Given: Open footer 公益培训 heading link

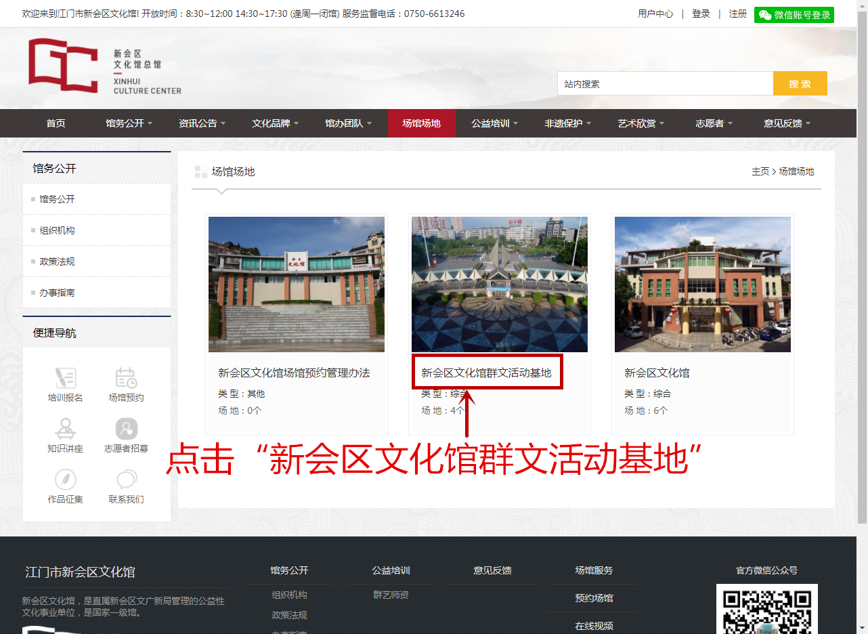Looking at the screenshot, I should point(391,570).
